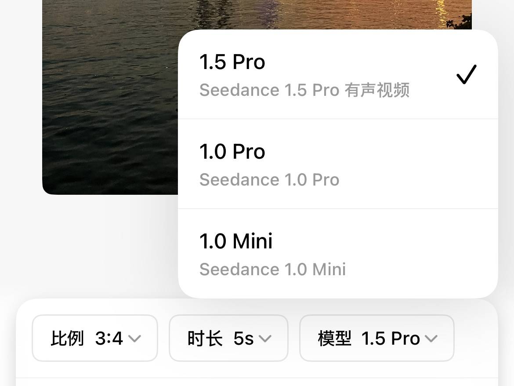Click the chevron next to 5s
Image resolution: width=514 pixels, height=386 pixels.
point(265,339)
